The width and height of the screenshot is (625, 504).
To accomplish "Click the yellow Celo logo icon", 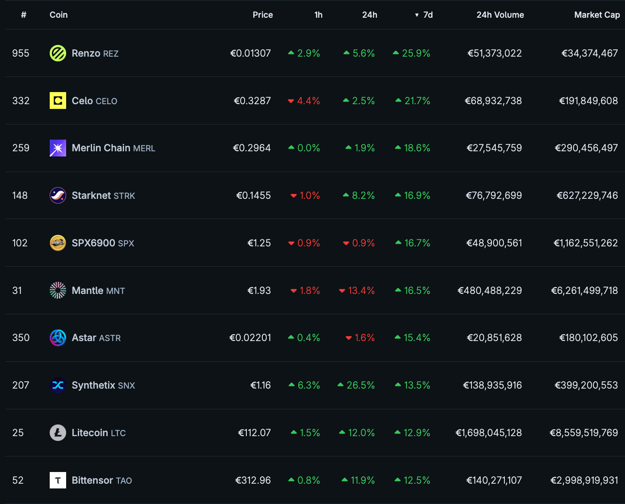I will (58, 101).
